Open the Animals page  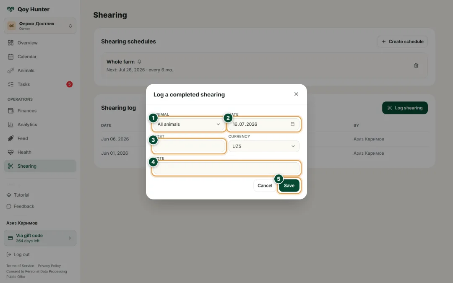click(x=40, y=70)
